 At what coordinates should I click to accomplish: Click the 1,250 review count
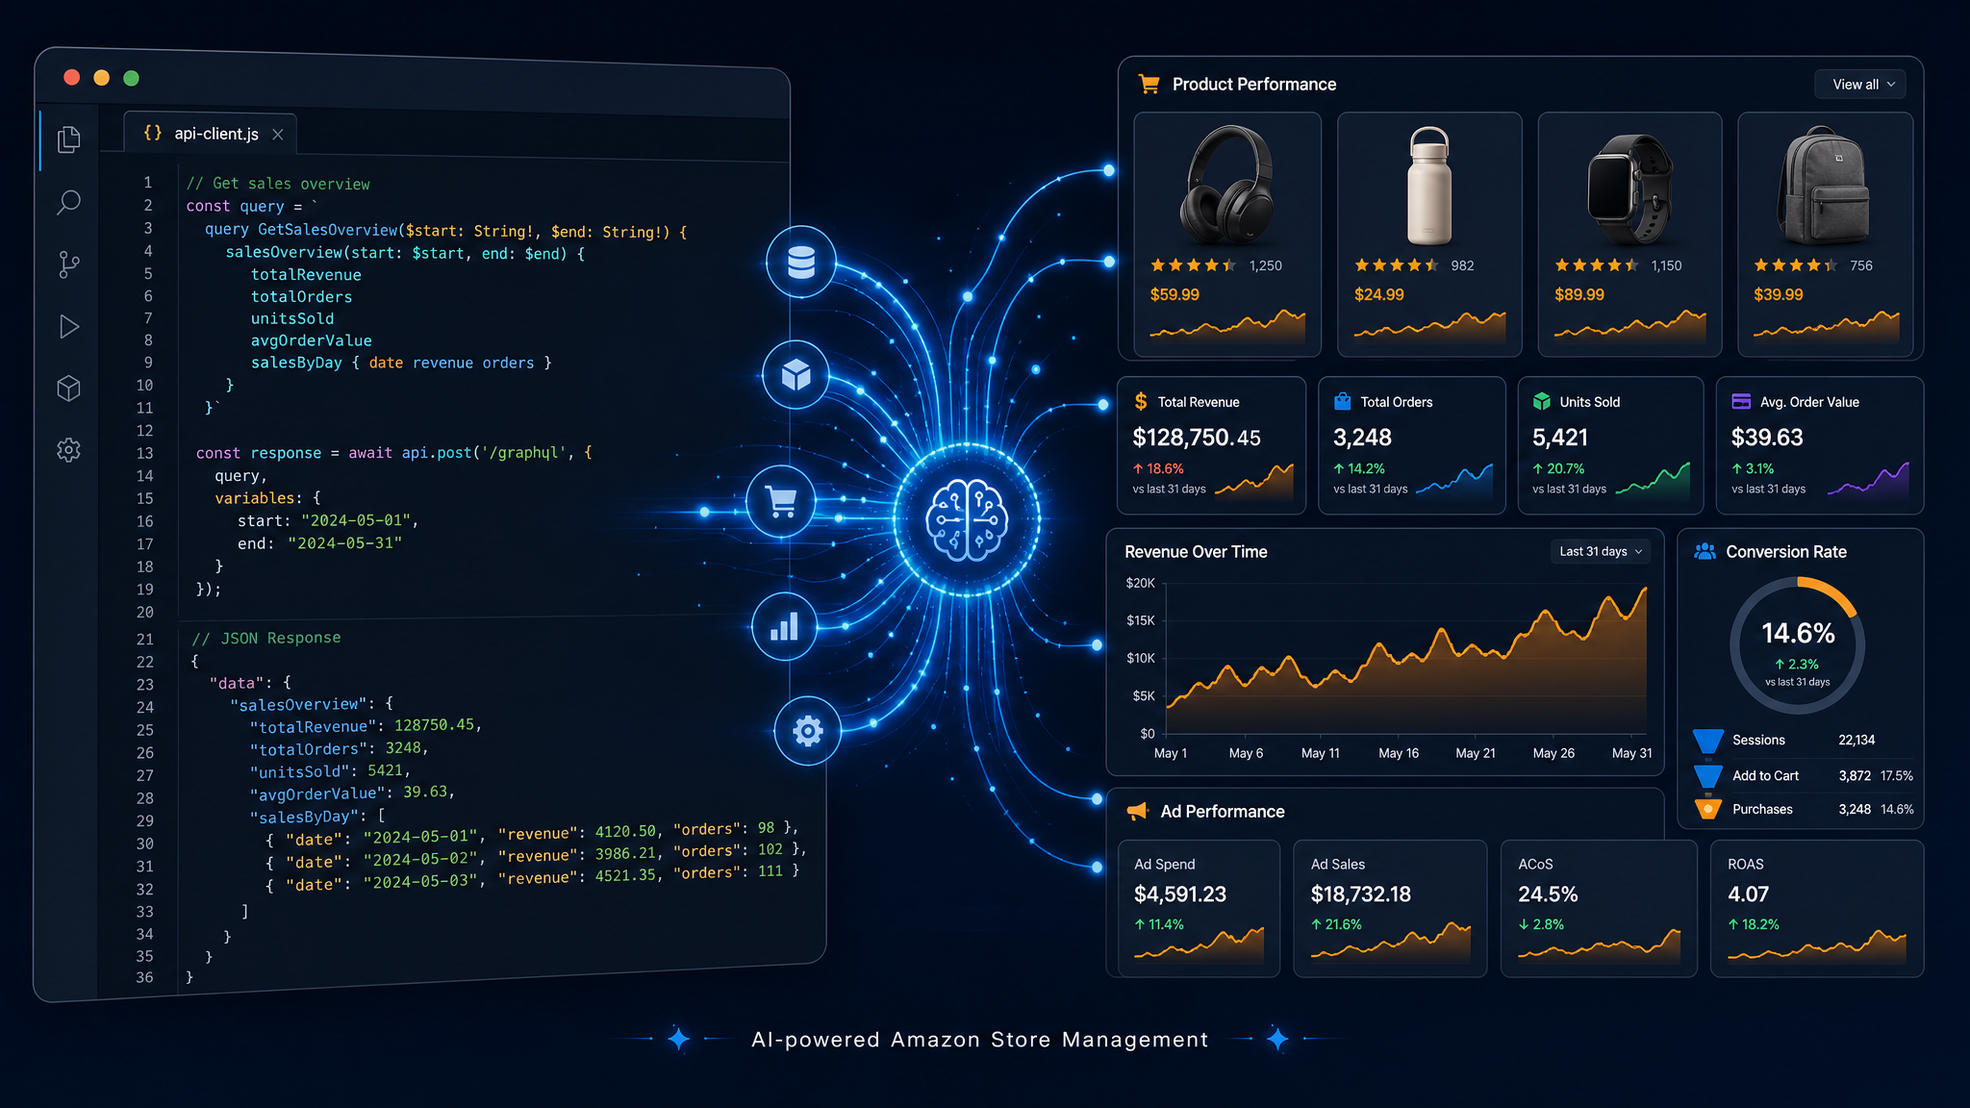coord(1266,265)
